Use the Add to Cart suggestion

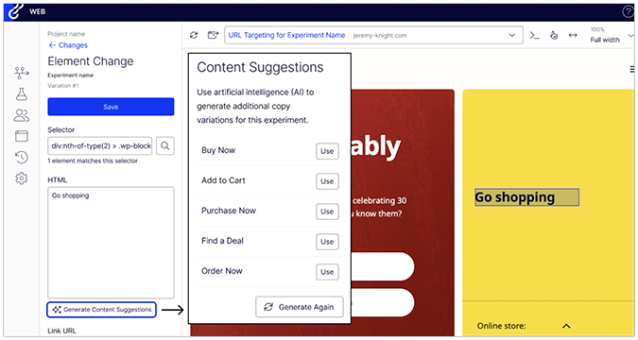tap(327, 181)
